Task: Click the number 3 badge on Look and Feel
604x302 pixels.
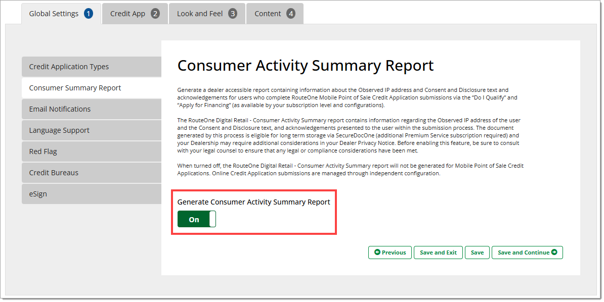Action: pos(233,14)
